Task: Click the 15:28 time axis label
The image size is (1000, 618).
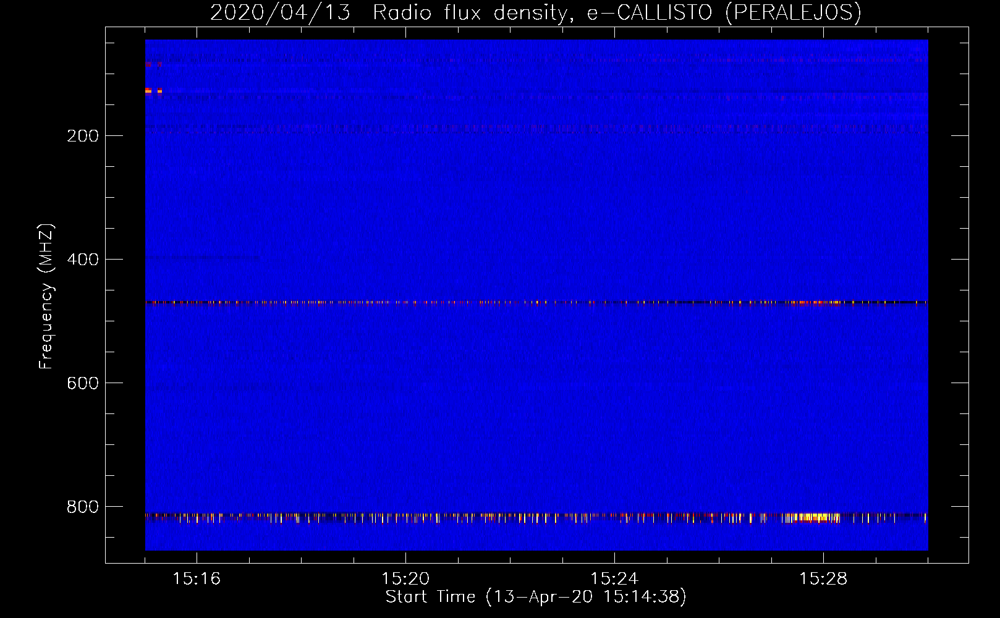Action: point(823,579)
